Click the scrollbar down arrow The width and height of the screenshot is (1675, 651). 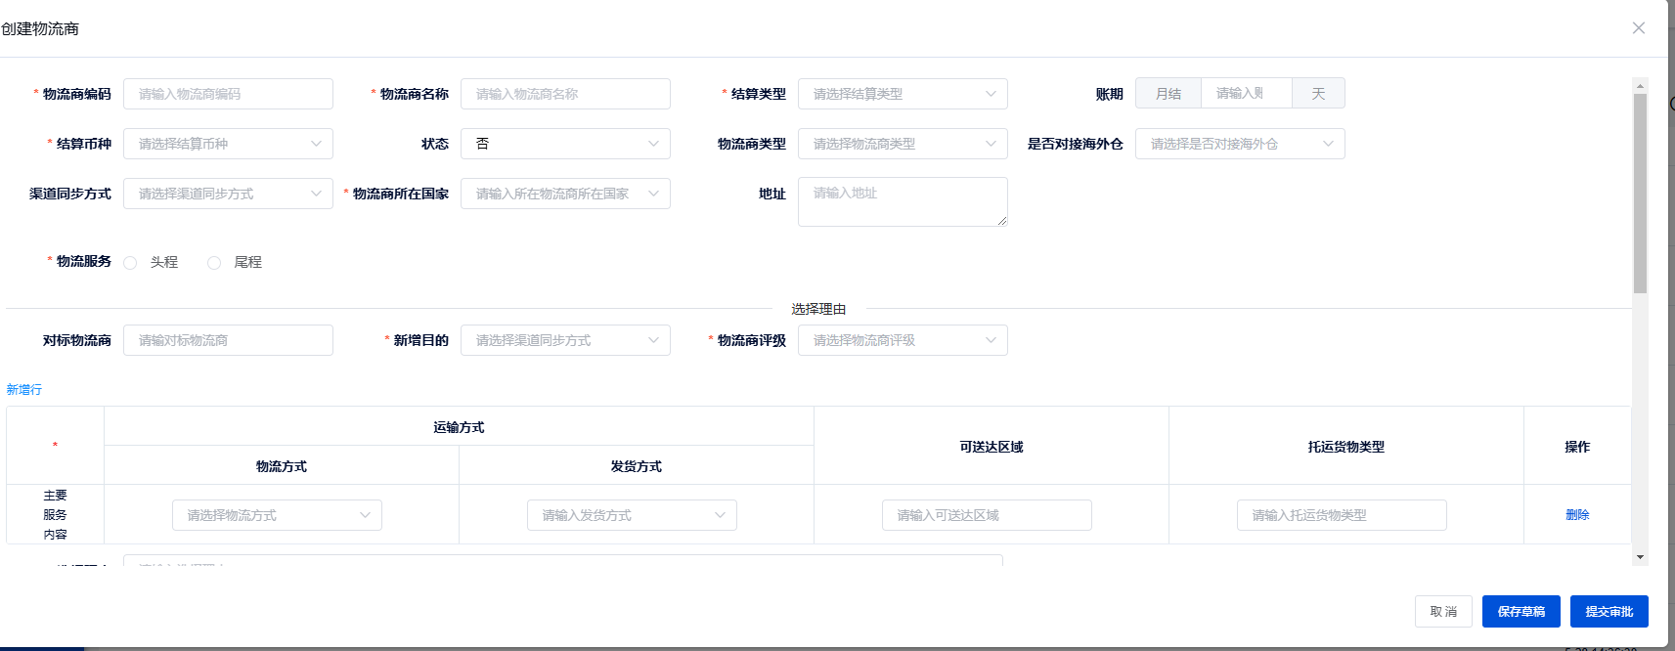pos(1640,557)
